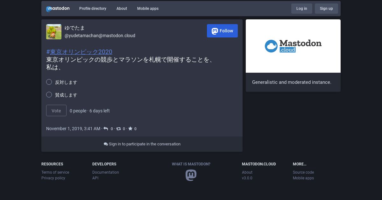This screenshot has width=382, height=200.
Task: Open the Profile directory page
Action: tap(93, 9)
